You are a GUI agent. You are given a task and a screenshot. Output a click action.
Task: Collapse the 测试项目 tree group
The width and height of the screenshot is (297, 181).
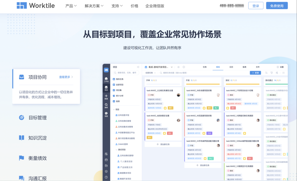117,150
